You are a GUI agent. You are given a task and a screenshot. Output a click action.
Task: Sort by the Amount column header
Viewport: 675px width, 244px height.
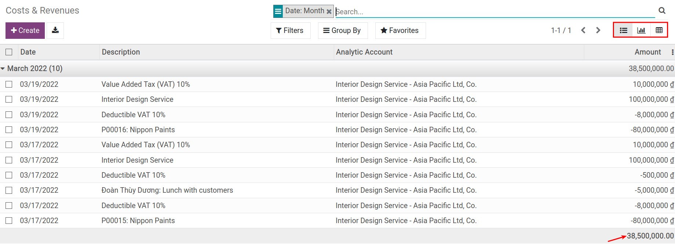(647, 52)
